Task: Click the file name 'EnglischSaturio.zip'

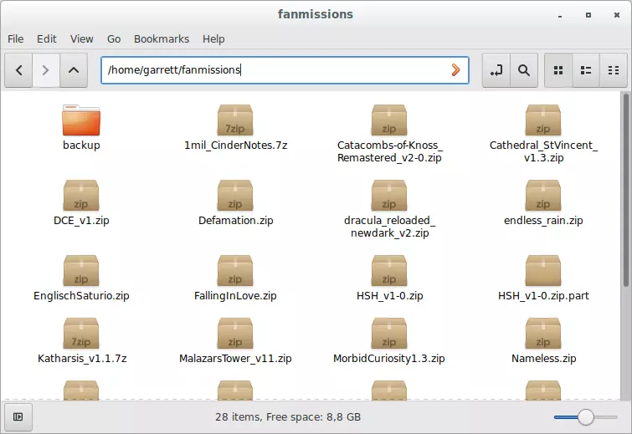Action: [81, 295]
